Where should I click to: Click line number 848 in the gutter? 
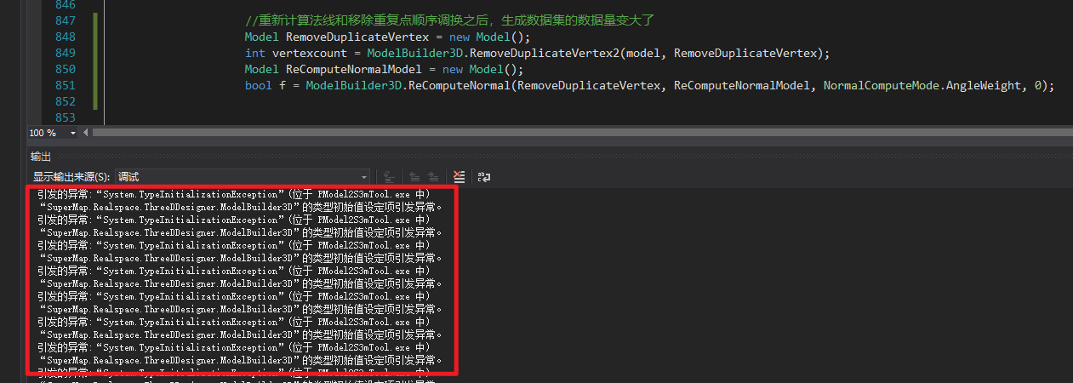coord(65,37)
